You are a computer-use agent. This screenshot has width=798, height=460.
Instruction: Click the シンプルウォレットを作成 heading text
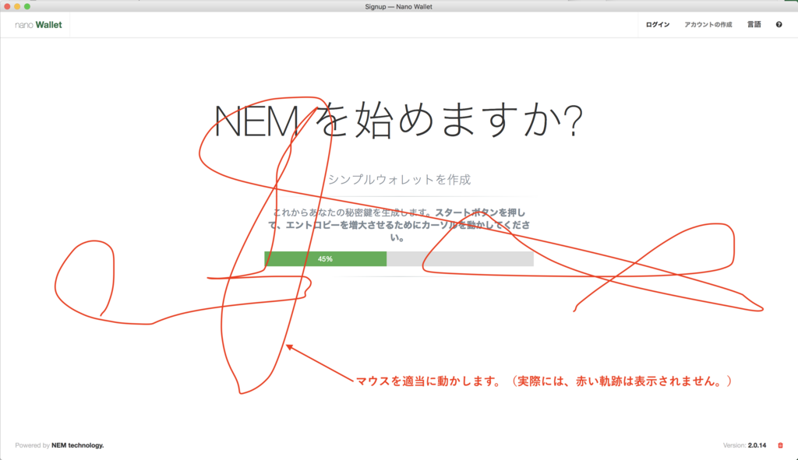click(x=399, y=180)
